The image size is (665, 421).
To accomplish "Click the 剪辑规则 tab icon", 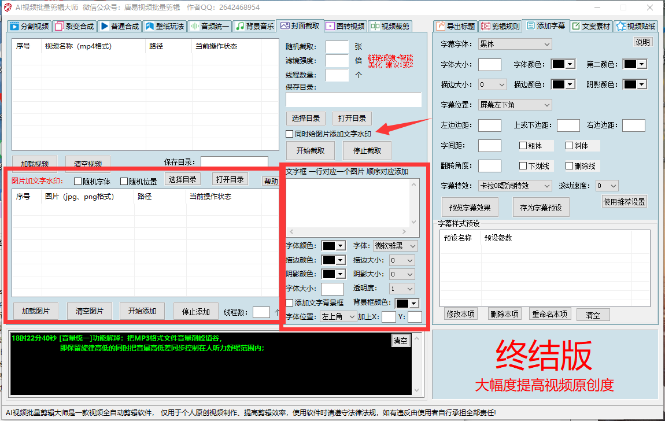I will pos(486,26).
